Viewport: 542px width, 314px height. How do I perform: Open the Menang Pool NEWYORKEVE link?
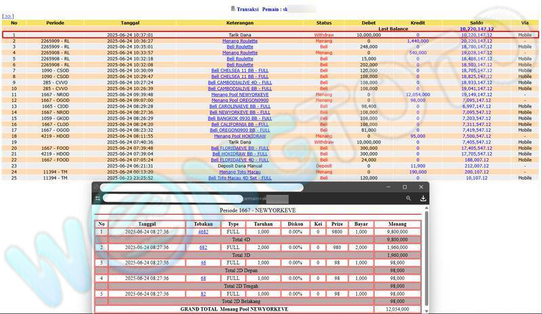click(x=240, y=94)
